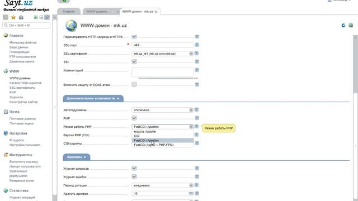The width and height of the screenshot is (358, 201).
Task: Collapse Дополнительные возможности section
Action: (93, 98)
